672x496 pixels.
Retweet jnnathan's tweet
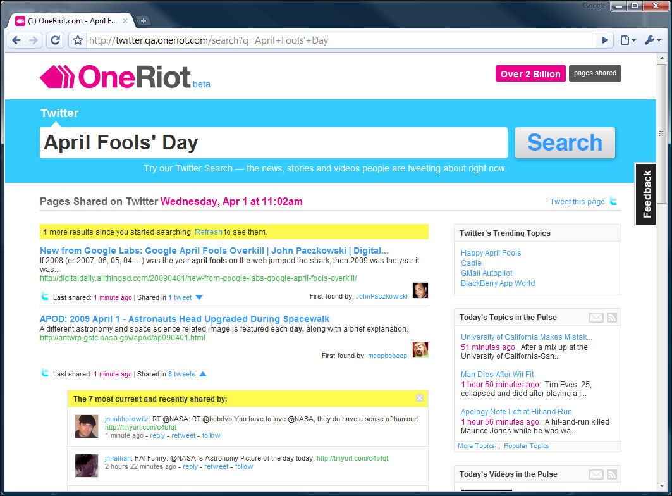pyautogui.click(x=216, y=466)
